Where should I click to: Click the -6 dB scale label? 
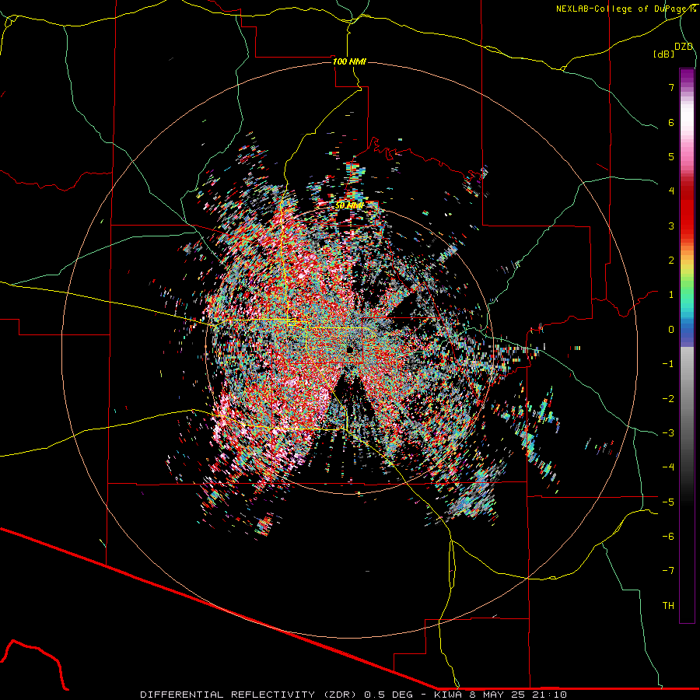(x=668, y=537)
